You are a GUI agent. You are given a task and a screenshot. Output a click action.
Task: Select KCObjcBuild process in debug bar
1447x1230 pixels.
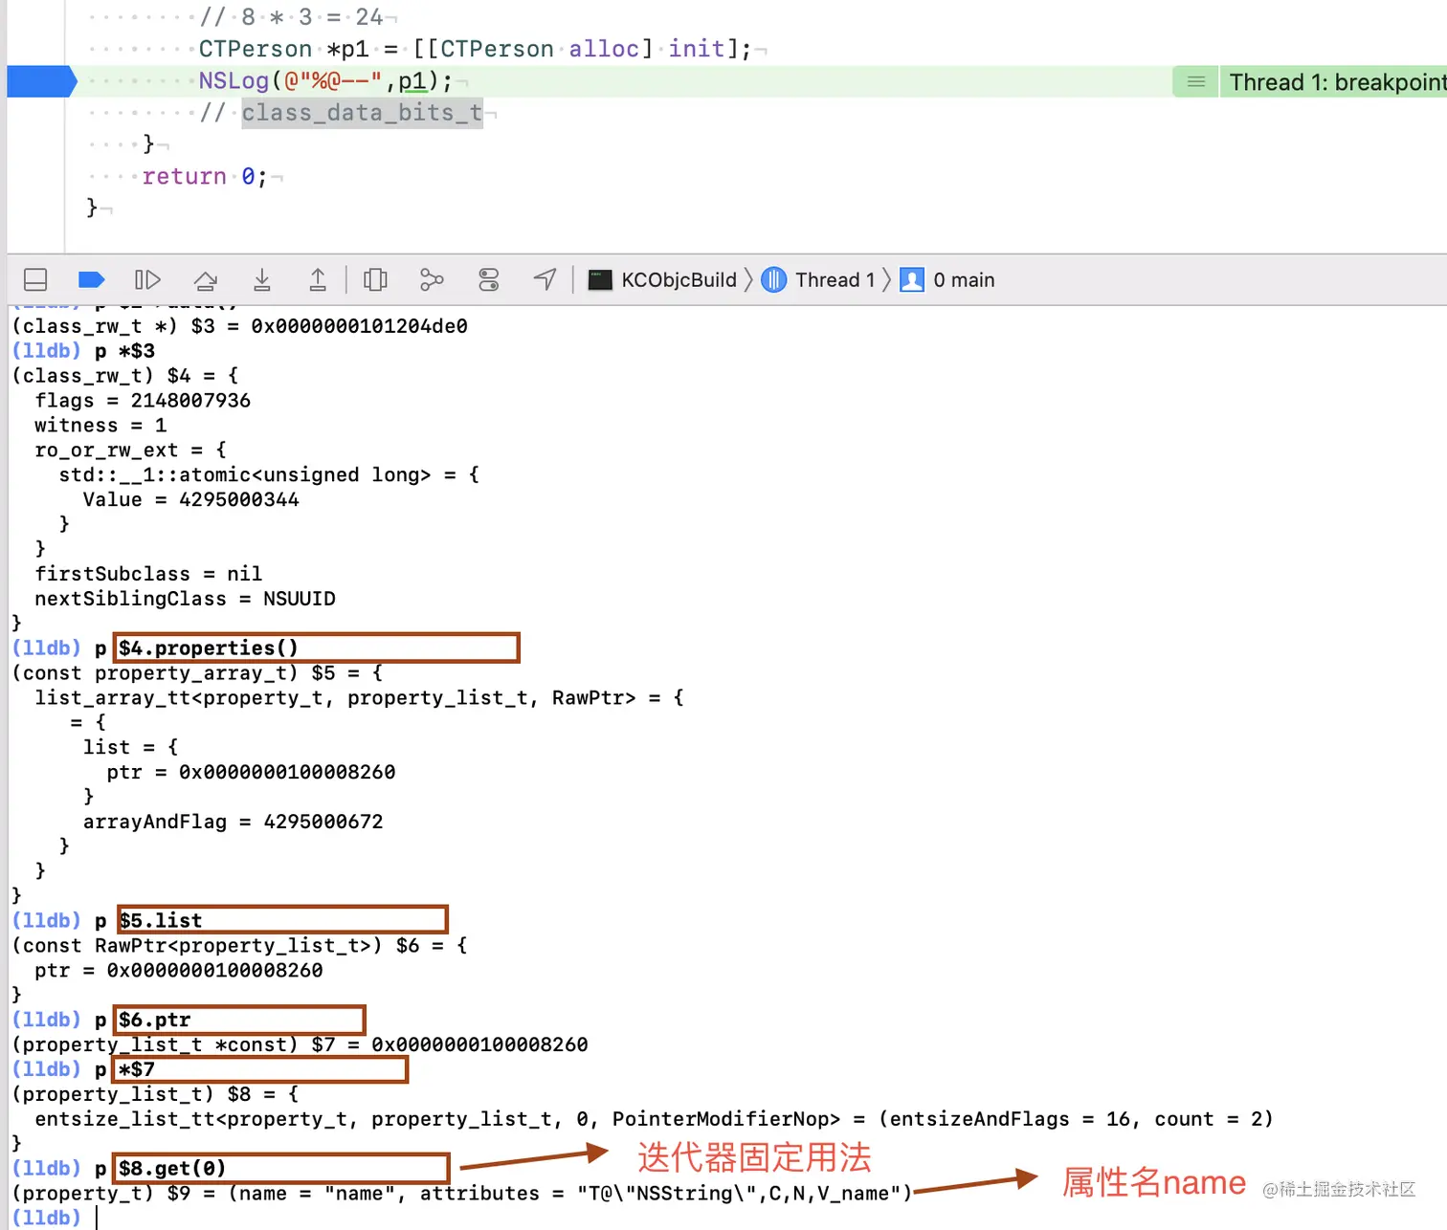coord(662,279)
